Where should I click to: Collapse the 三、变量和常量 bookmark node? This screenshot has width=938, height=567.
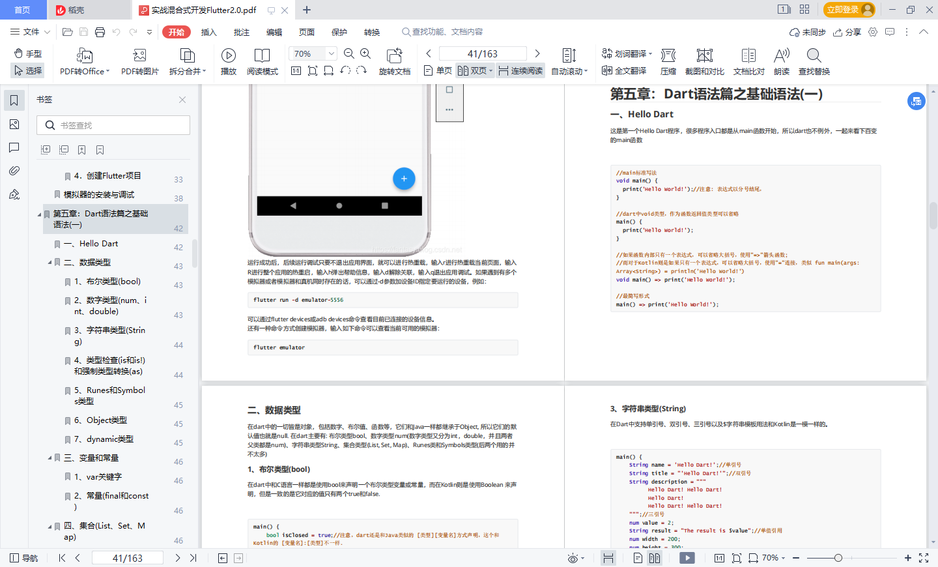50,458
